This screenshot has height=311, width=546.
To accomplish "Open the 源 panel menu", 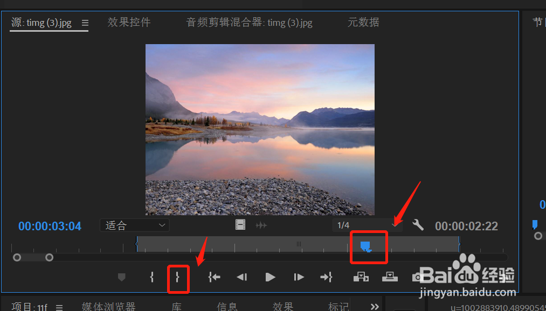I will pos(85,23).
